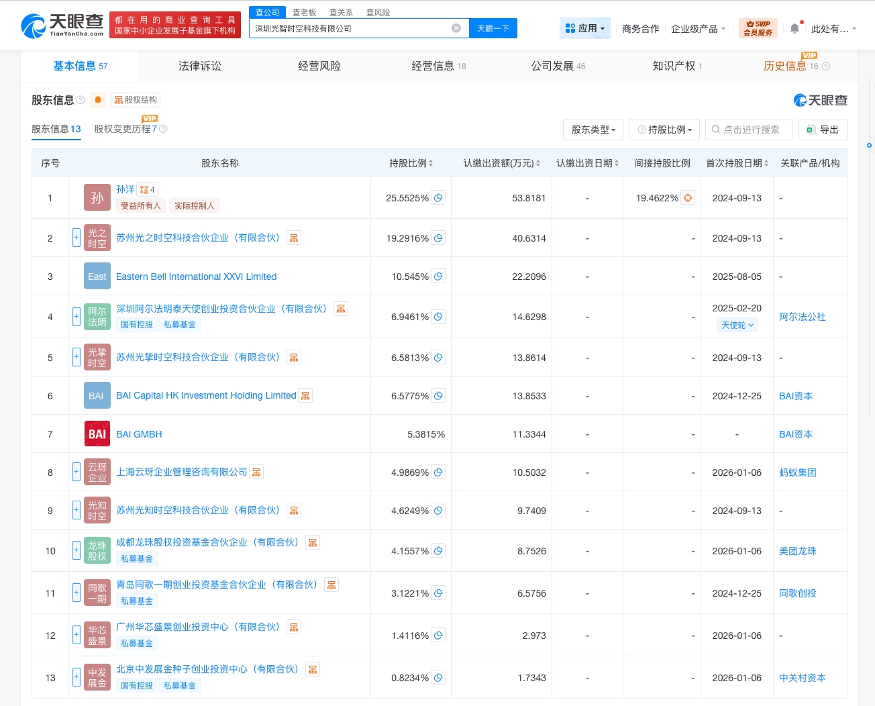Open the 股东类型 dropdown filter

[x=593, y=130]
